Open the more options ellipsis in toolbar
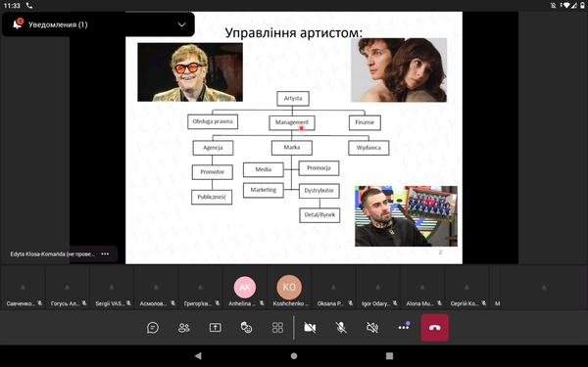 (x=404, y=327)
